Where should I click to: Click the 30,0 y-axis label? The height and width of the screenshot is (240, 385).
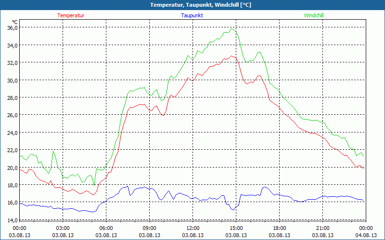(13, 80)
